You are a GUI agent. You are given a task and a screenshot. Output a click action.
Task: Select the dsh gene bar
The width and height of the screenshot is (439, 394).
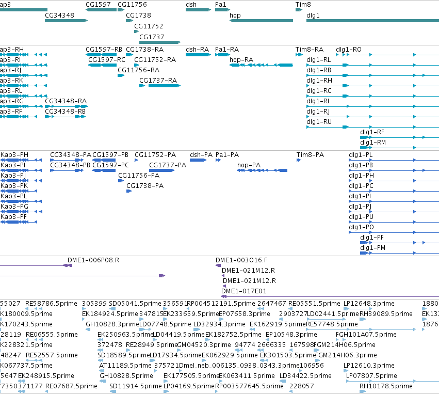coord(198,10)
